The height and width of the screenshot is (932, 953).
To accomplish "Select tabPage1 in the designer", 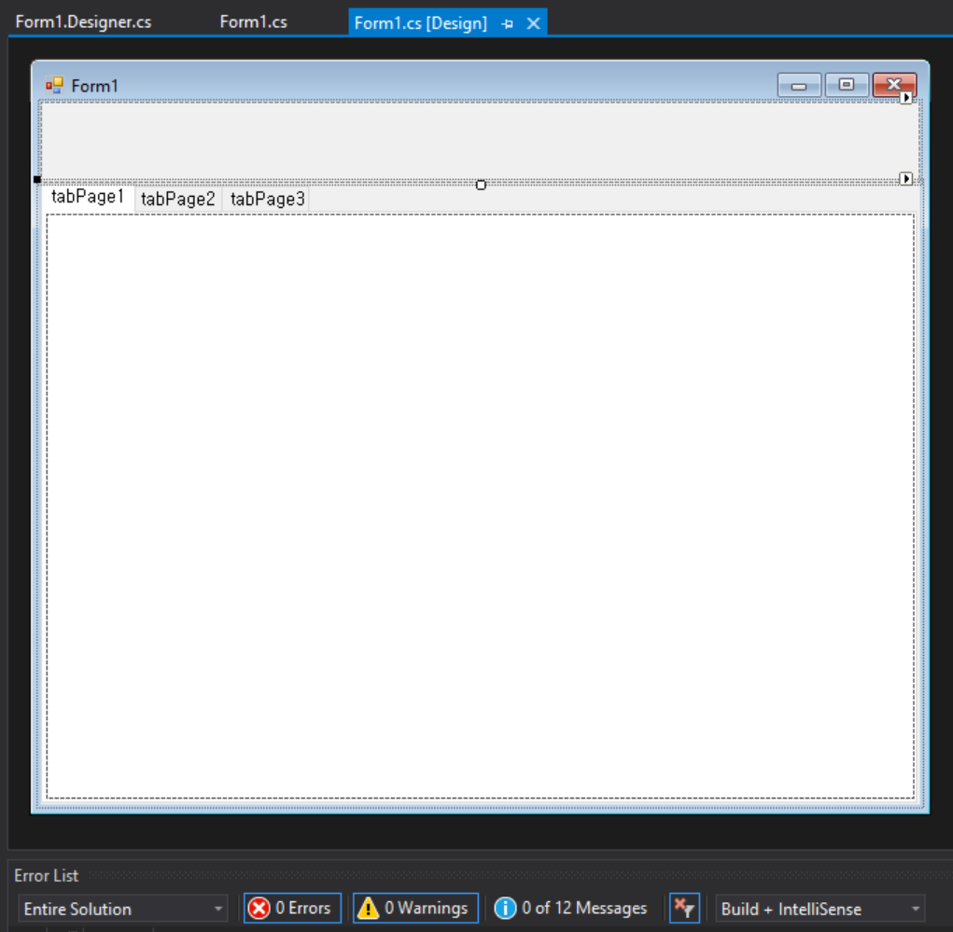I will coord(88,197).
